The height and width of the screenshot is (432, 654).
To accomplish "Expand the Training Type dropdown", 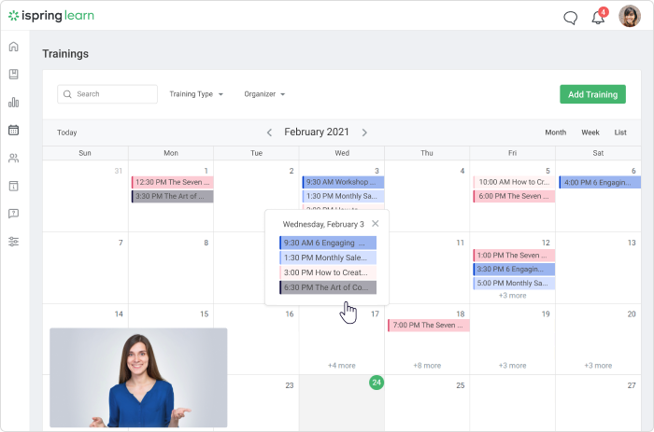I will [x=196, y=94].
